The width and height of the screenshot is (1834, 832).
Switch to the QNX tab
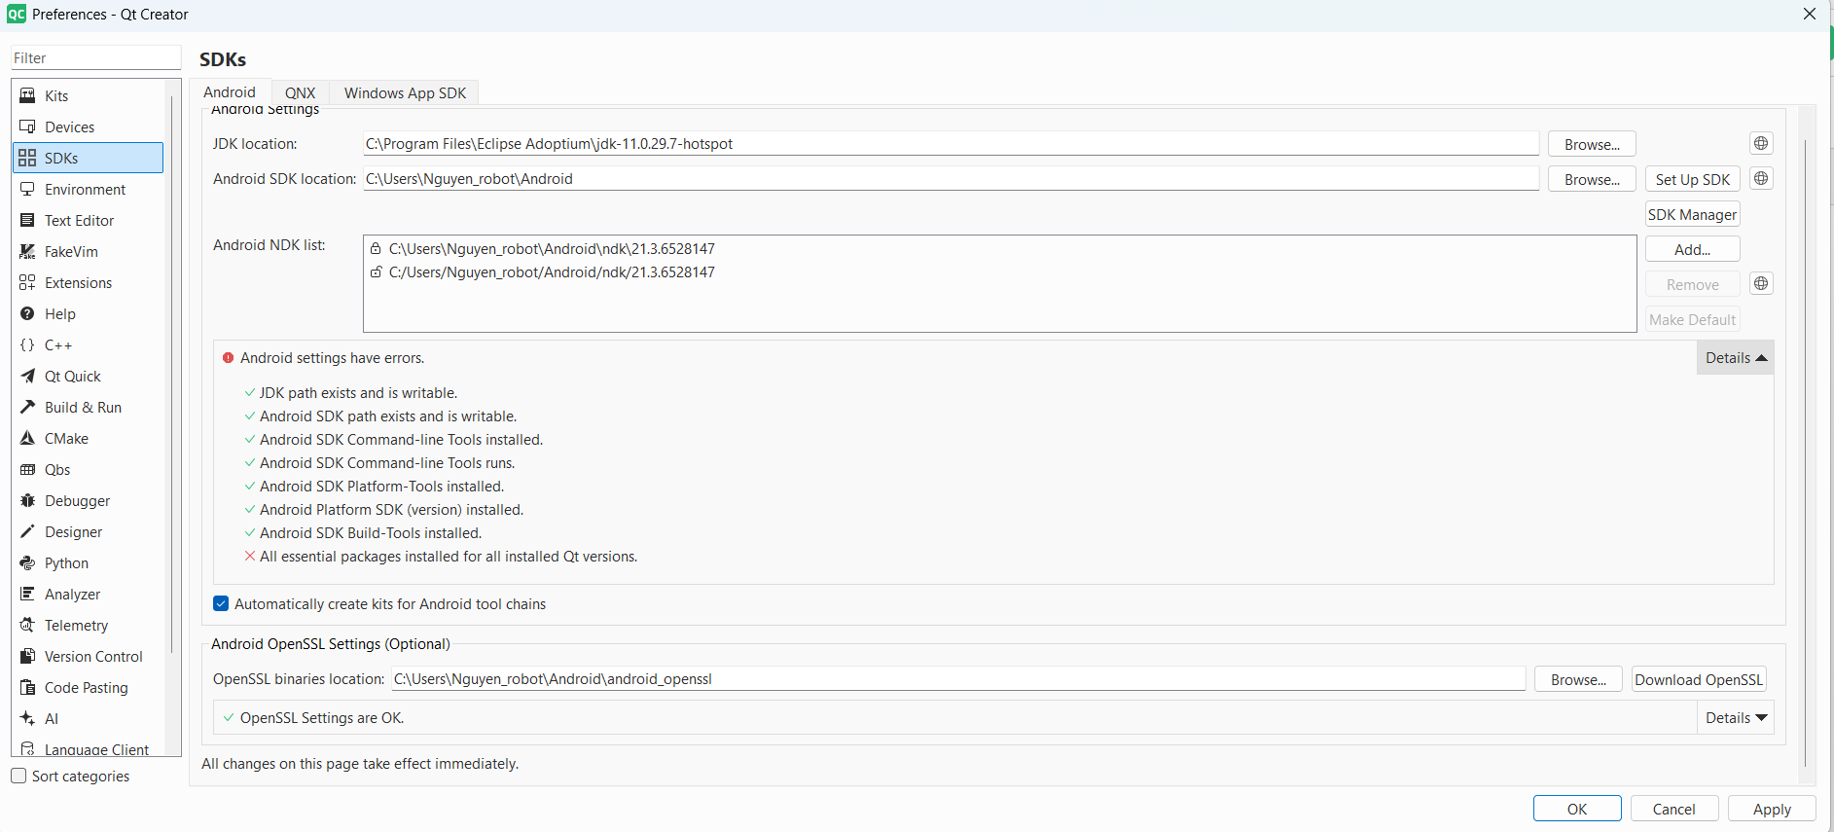[300, 93]
